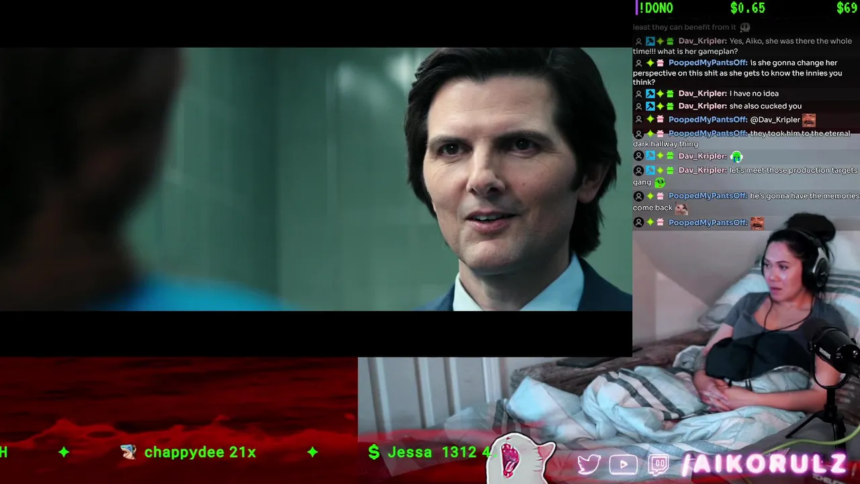
Task: Click the Twitter bird icon
Action: pos(589,465)
